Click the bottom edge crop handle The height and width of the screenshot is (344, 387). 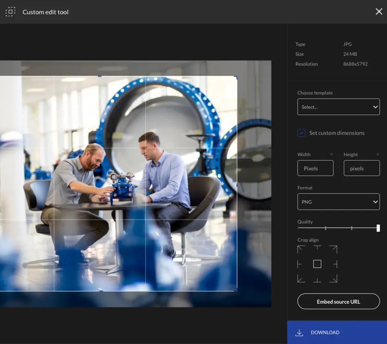[101, 291]
